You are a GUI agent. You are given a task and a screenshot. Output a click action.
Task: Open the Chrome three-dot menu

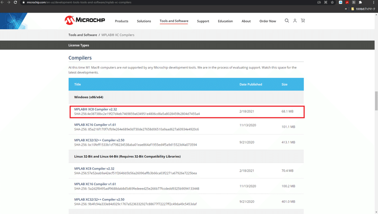[374, 2]
